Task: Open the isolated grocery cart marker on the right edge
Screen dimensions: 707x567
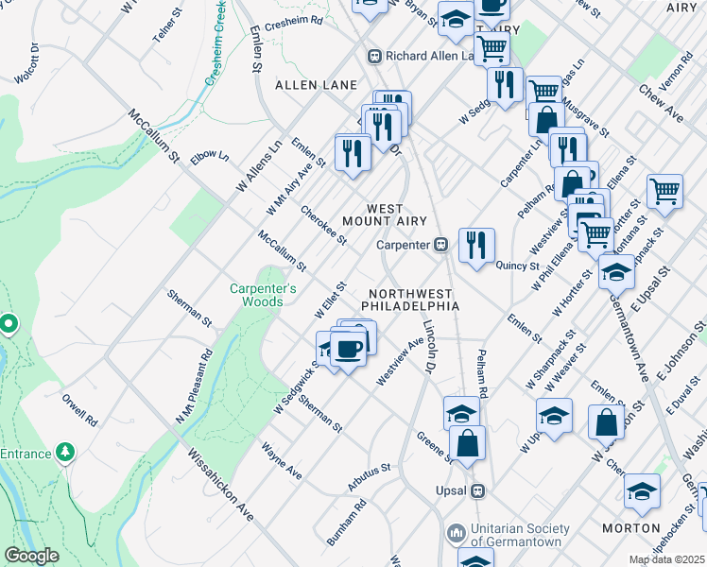Action: (665, 192)
